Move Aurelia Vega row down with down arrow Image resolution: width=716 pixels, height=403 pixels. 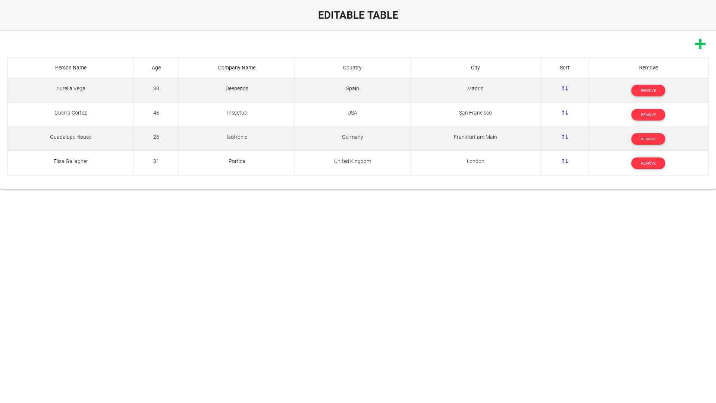[567, 88]
